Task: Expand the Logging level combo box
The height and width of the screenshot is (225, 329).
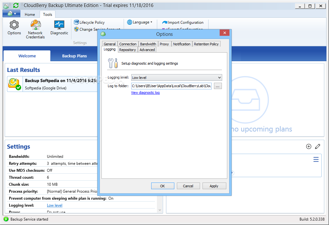Action: [x=177, y=78]
